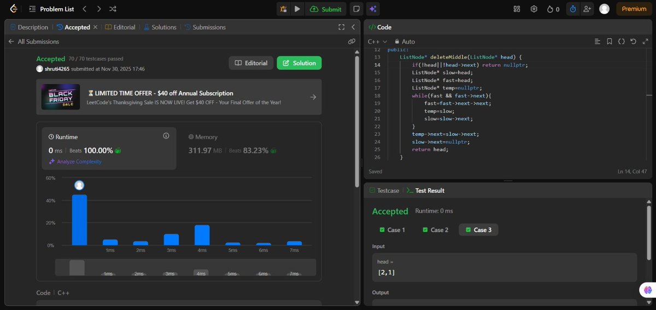The image size is (656, 310).
Task: Open the notes icon beside Submit
Action: click(x=356, y=9)
